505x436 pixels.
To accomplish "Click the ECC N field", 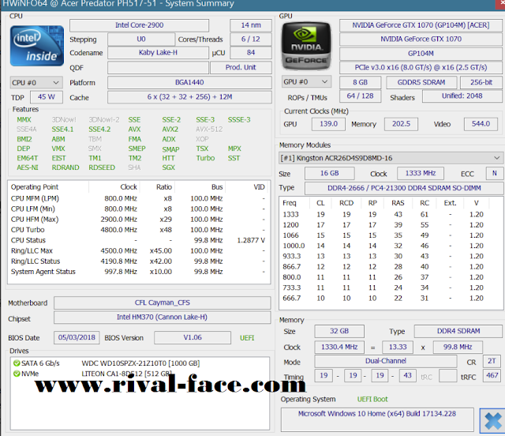I will [x=494, y=174].
